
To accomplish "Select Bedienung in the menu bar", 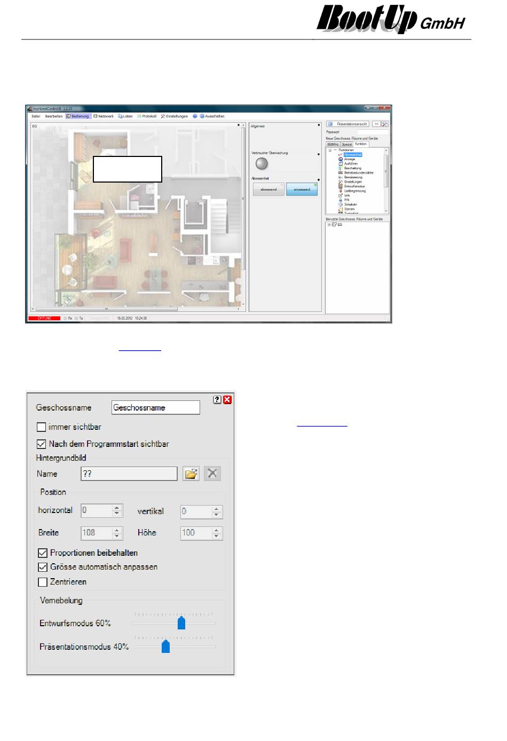I will [x=78, y=116].
